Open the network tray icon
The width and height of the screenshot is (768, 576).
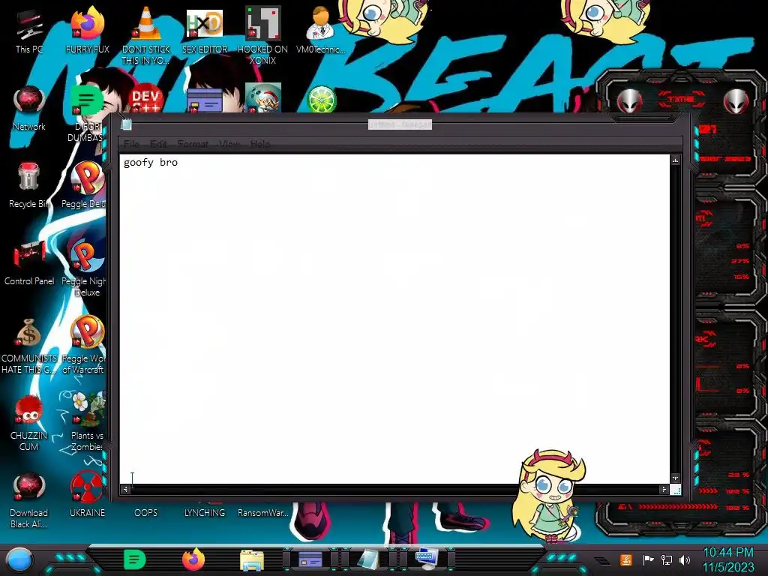(666, 559)
